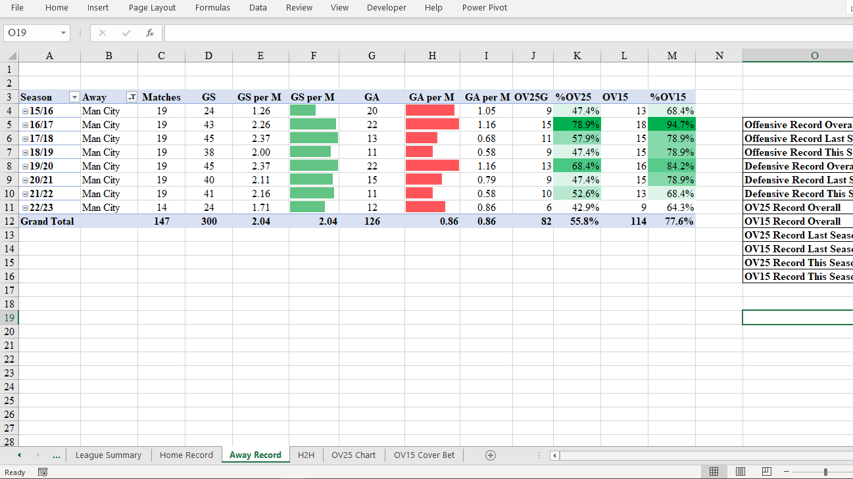Image resolution: width=853 pixels, height=479 pixels.
Task: Open the Season column filter dropdown
Action: tap(74, 97)
